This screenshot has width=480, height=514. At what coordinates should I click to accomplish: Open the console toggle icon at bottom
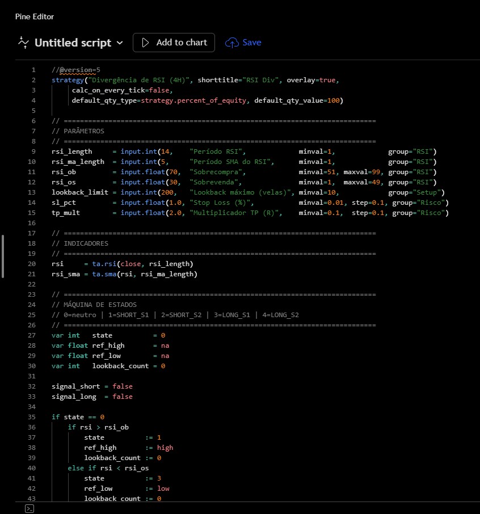30,508
